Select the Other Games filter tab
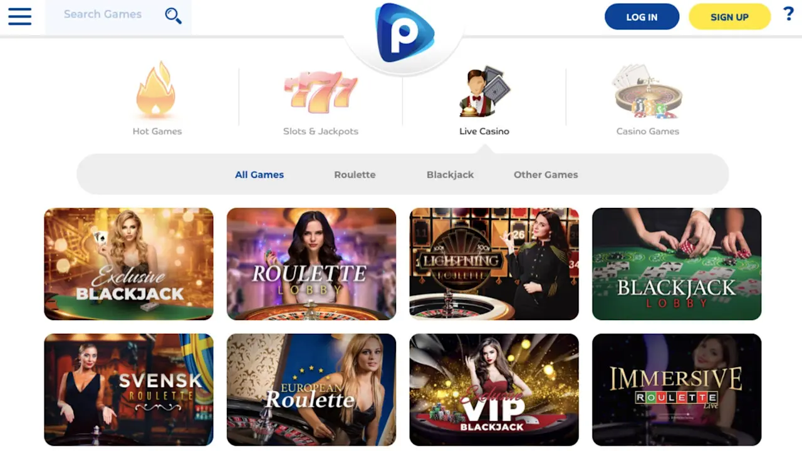Viewport: 802px width, 451px height. [x=546, y=175]
